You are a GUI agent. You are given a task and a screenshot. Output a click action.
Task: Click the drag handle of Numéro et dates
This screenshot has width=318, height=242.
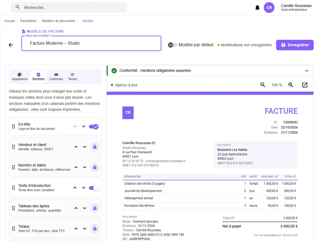click(13, 167)
